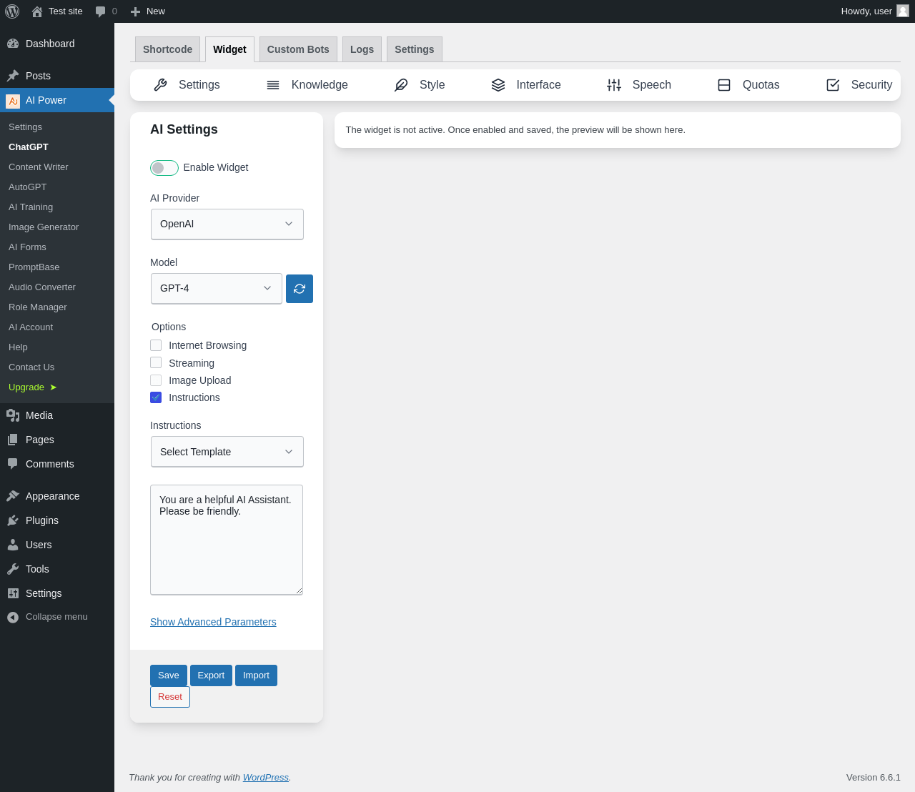Open AI Account submenu item
This screenshot has height=792, width=915.
[31, 327]
